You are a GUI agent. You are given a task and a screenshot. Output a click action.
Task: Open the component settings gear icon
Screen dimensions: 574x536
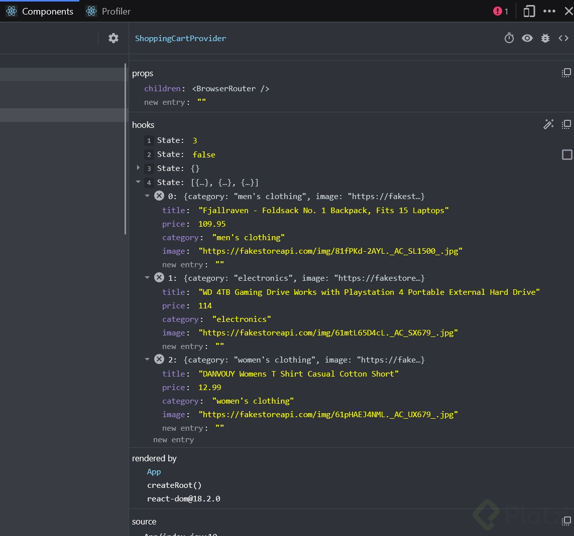click(113, 38)
